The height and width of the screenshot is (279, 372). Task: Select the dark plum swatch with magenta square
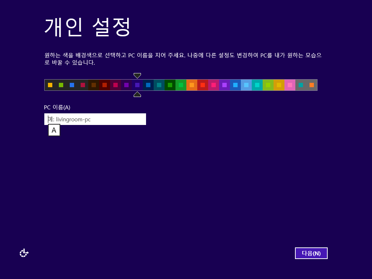(116, 85)
